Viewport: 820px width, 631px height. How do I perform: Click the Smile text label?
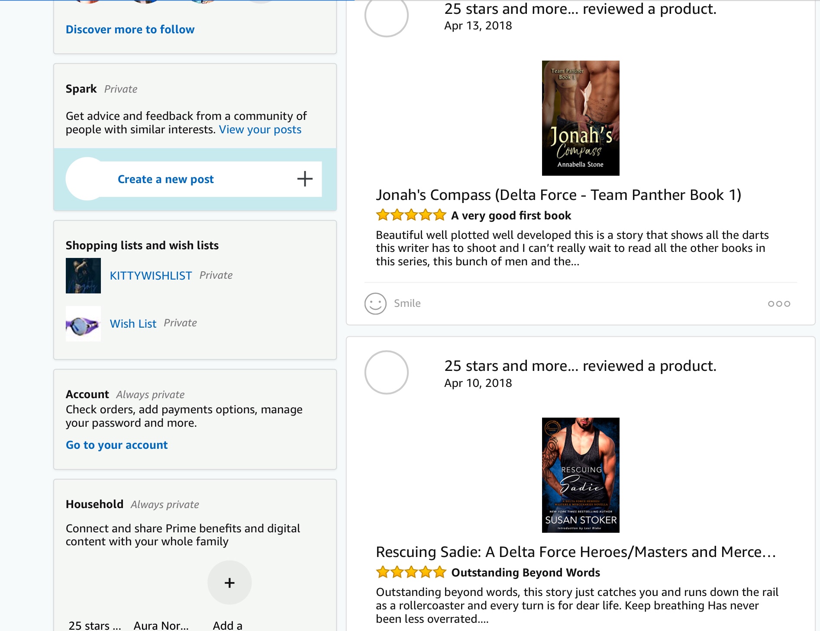407,303
